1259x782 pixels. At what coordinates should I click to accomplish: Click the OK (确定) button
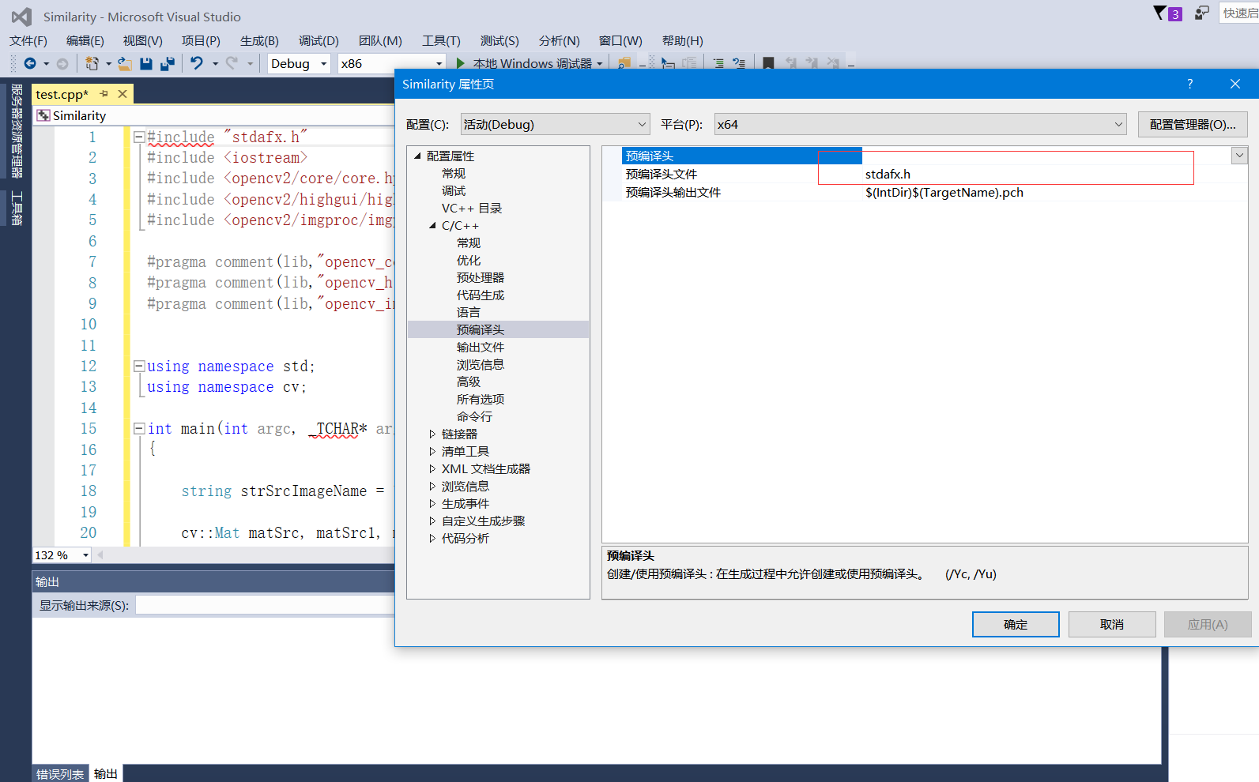(1016, 624)
